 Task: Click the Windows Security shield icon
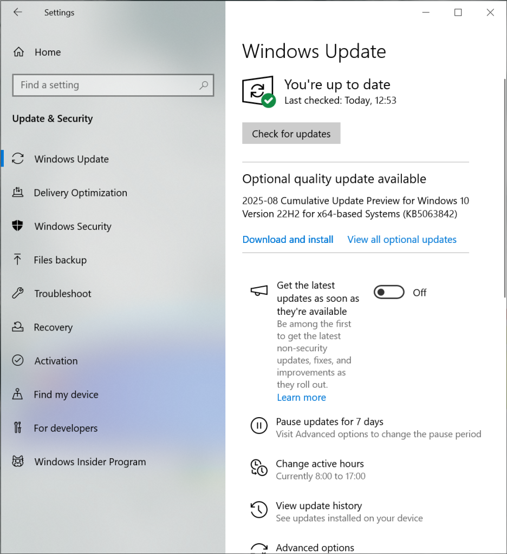[17, 226]
